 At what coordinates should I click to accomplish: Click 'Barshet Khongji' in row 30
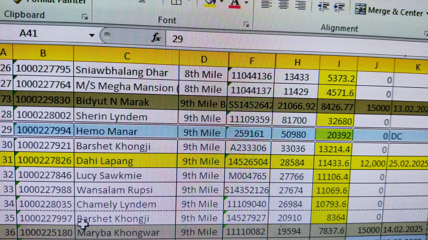click(x=126, y=146)
